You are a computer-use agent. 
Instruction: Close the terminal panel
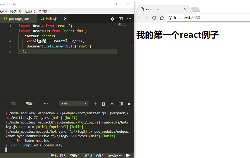(x=129, y=104)
